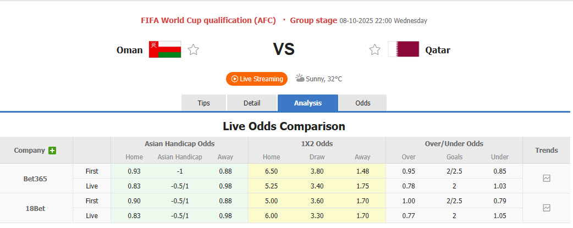This screenshot has width=573, height=228.
Task: Click the Qatar flag image
Action: tap(404, 49)
